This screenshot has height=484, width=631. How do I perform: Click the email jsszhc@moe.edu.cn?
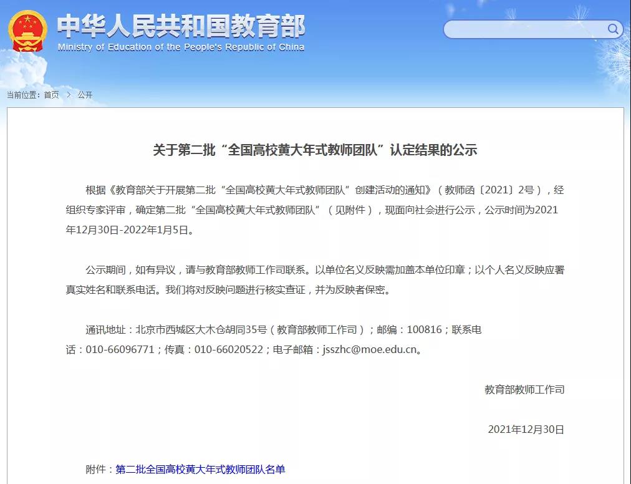coord(369,349)
